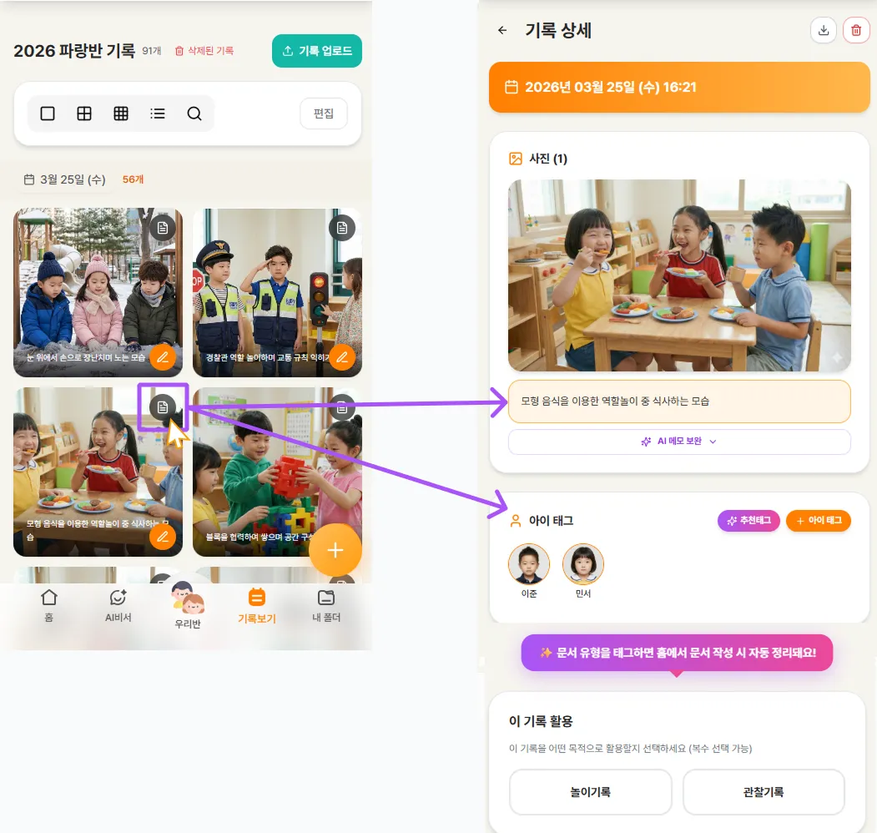The width and height of the screenshot is (877, 833).
Task: Select the single-column view icon
Action: [48, 114]
